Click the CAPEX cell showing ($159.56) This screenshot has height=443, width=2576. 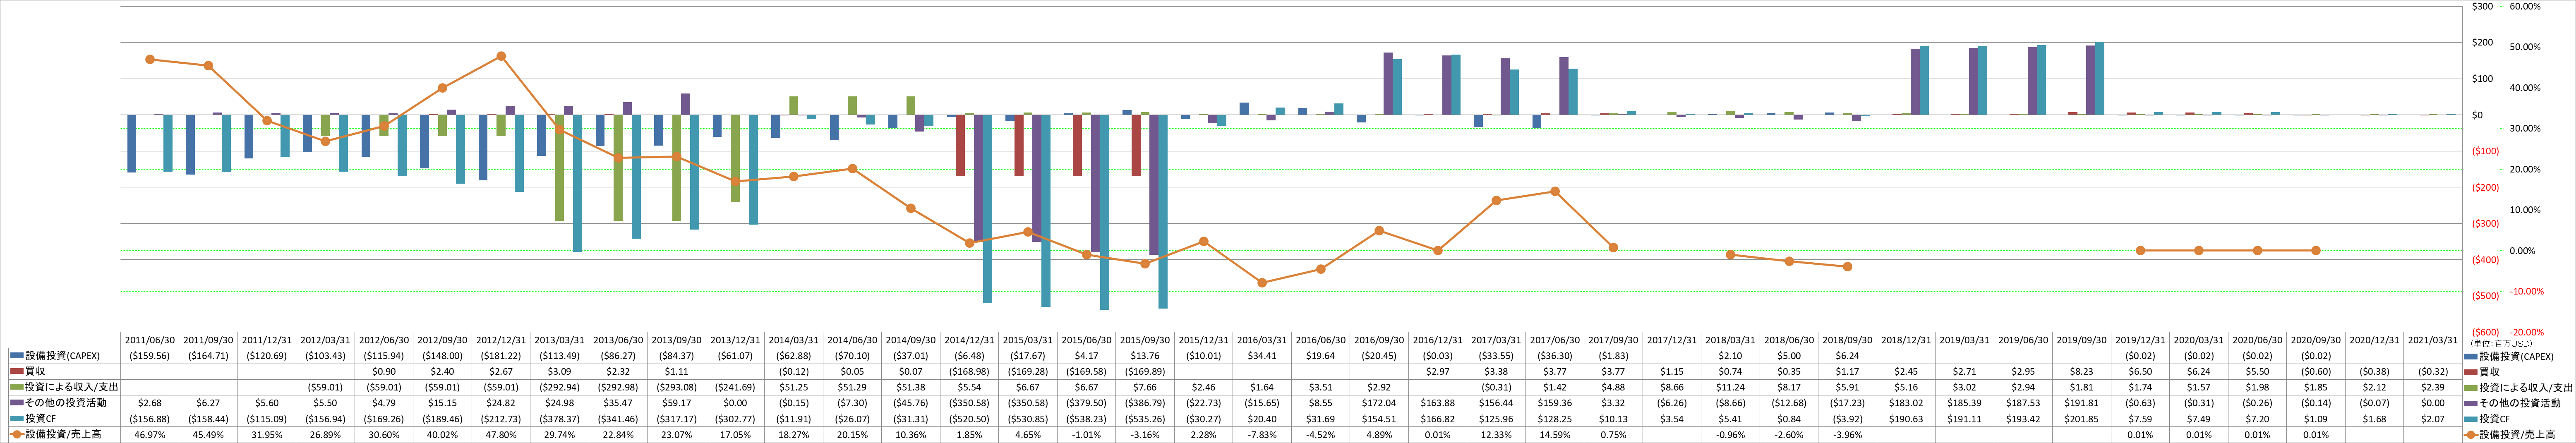[150, 356]
